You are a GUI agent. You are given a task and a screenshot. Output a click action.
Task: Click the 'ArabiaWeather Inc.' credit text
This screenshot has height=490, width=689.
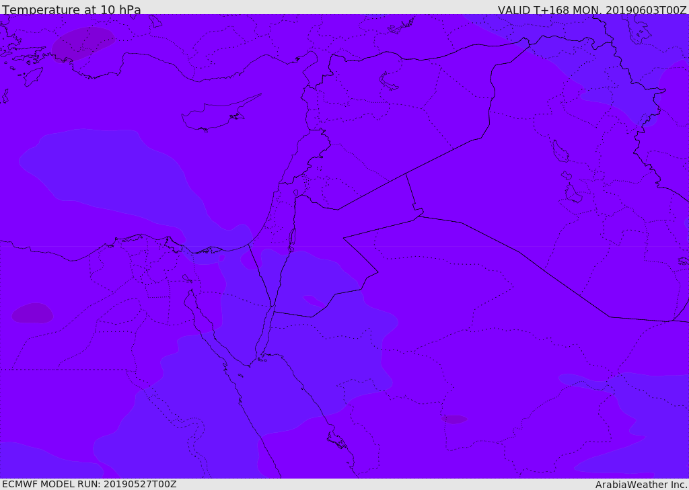641,485
